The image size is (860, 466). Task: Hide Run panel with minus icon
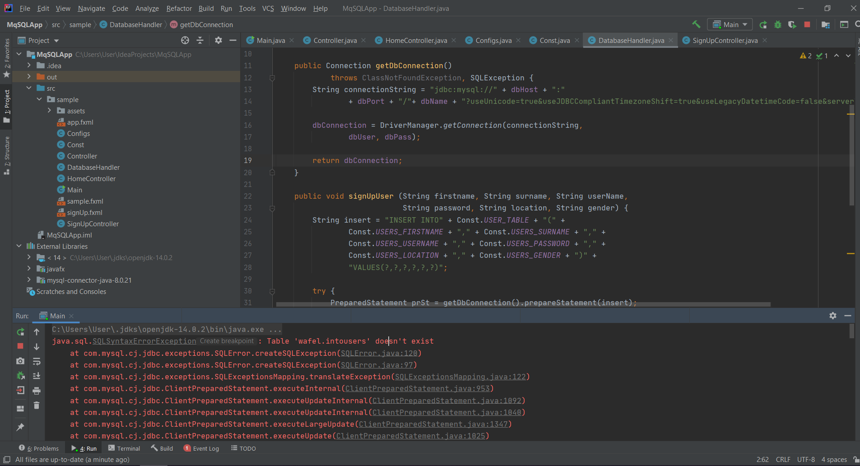coord(848,316)
